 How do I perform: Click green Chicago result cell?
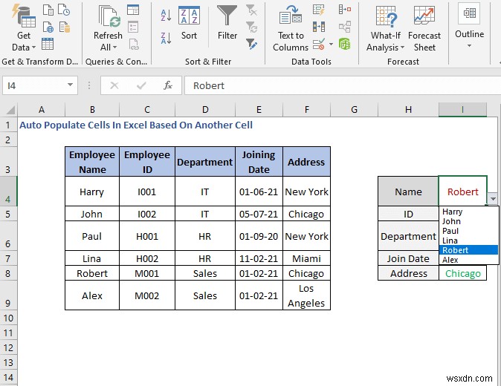[x=463, y=273]
